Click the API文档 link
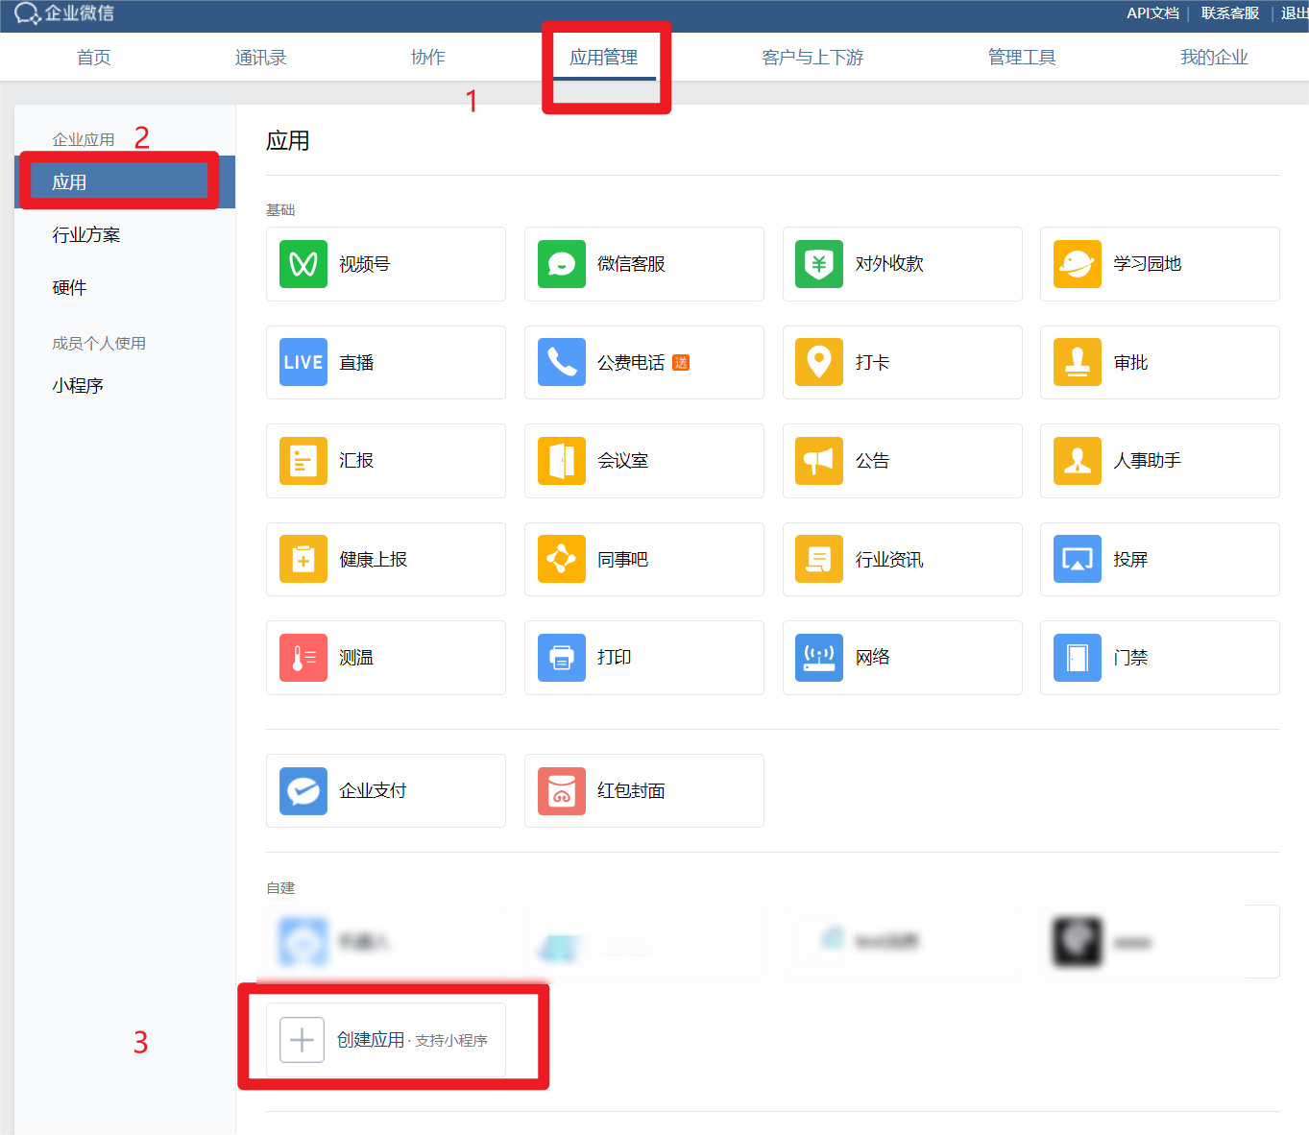The image size is (1309, 1135). [1152, 13]
